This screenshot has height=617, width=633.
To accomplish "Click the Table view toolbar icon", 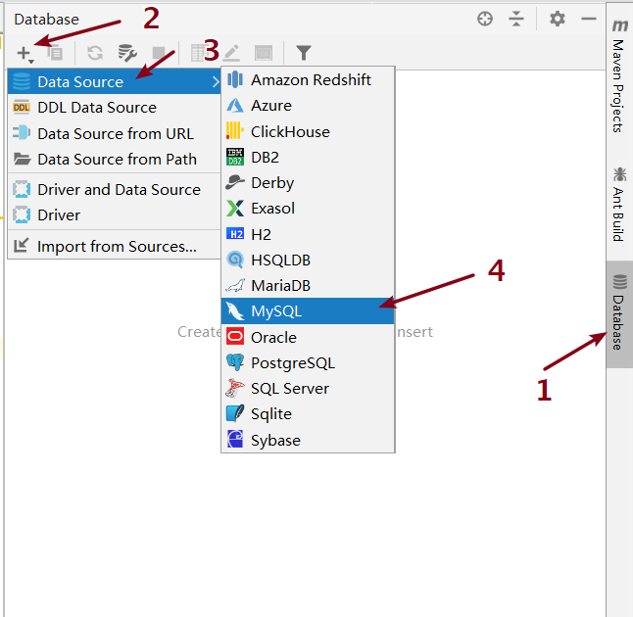I will 200,53.
